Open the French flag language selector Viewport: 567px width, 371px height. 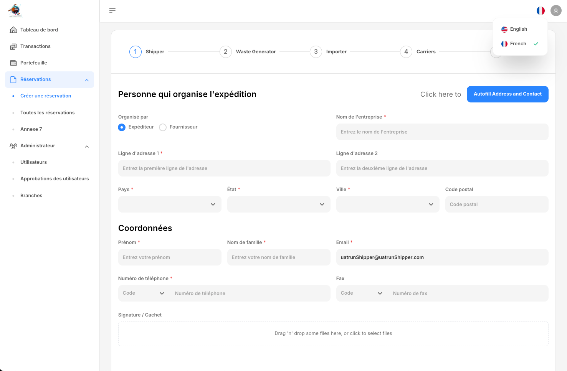click(541, 11)
